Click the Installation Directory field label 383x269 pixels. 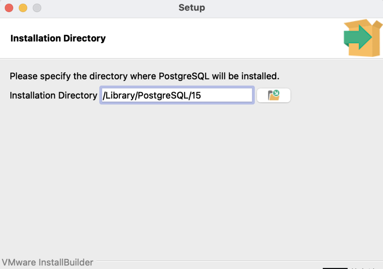53,95
